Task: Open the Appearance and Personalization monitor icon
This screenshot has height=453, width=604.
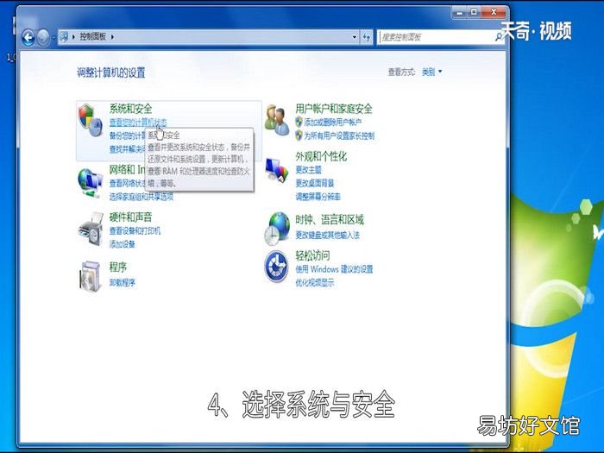Action: [x=277, y=169]
